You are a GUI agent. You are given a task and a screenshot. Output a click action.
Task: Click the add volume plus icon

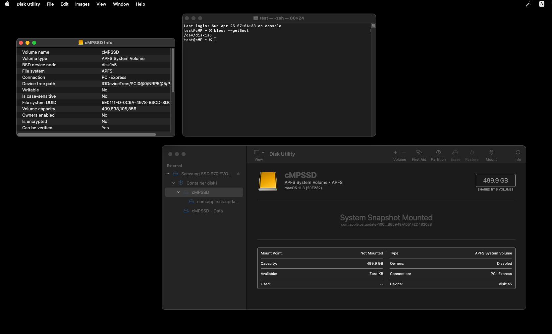[395, 152]
